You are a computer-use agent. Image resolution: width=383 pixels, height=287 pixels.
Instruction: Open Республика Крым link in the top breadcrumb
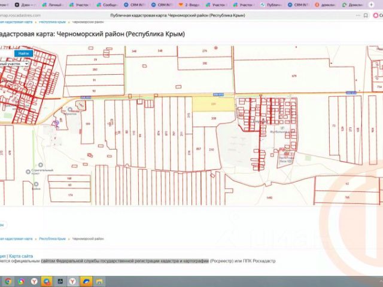pos(52,22)
